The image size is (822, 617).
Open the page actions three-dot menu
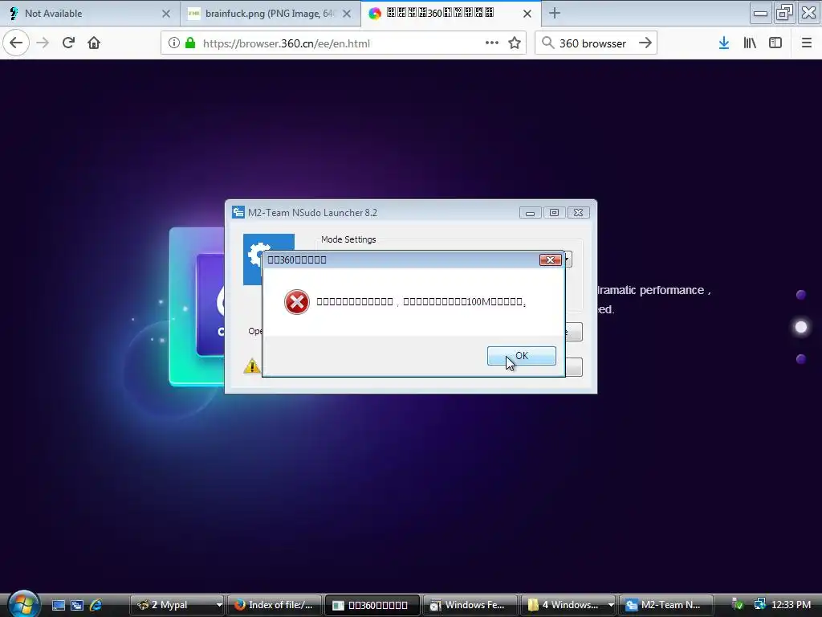[x=492, y=43]
